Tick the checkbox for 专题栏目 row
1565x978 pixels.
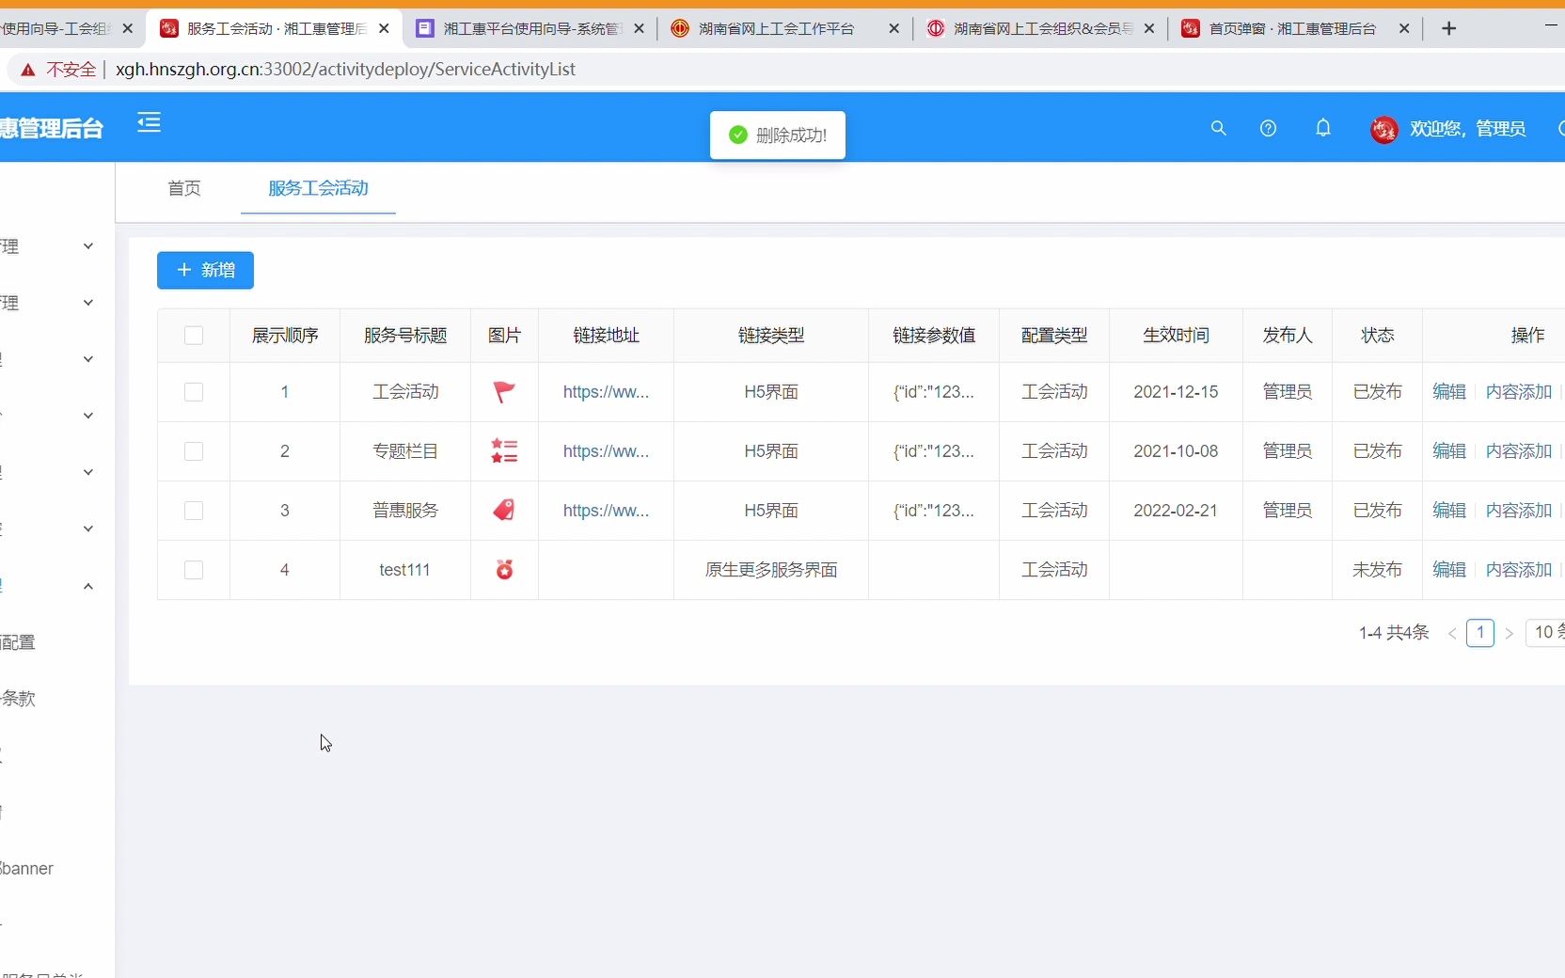tap(194, 451)
